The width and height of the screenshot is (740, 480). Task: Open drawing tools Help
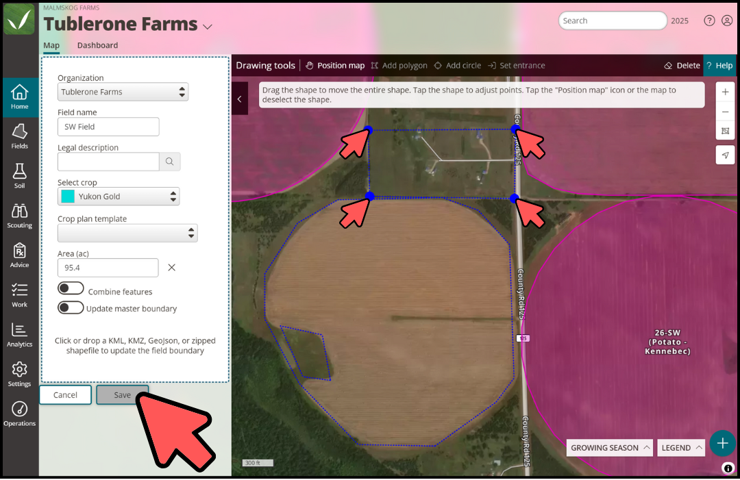tap(719, 66)
